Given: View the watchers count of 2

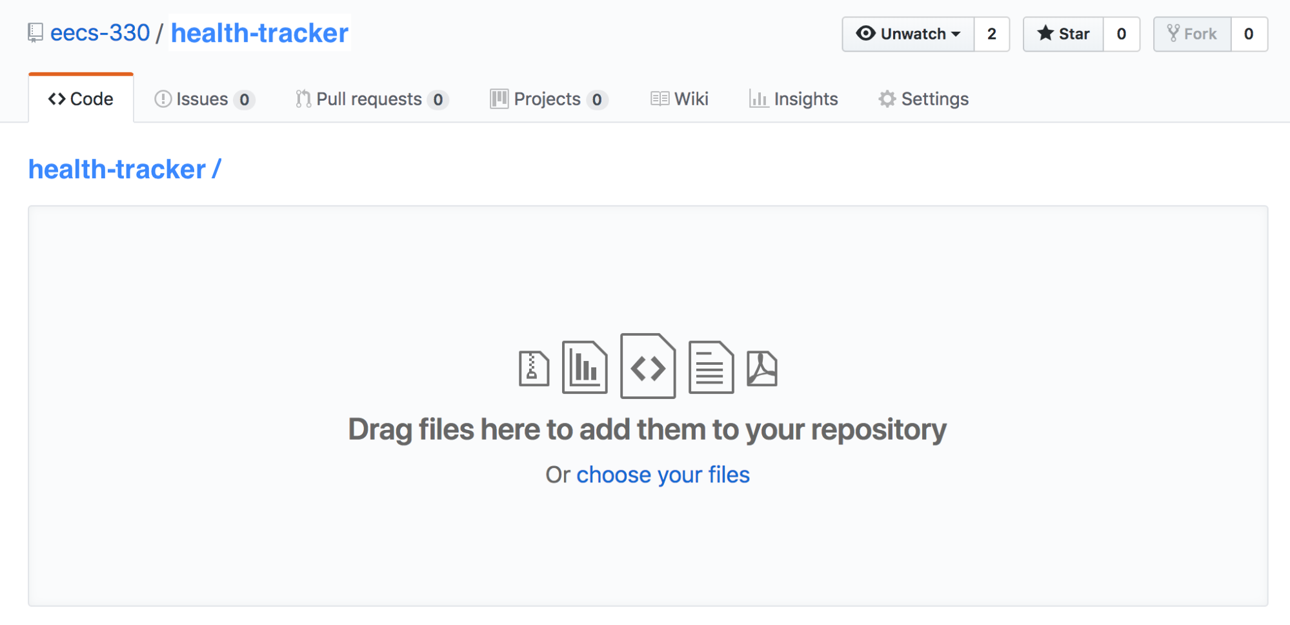Looking at the screenshot, I should pos(992,34).
